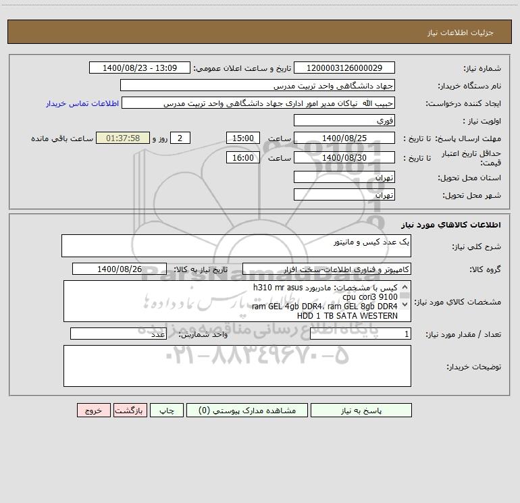Viewport: 520px width, 503px height.
Task: Click goods group field کامپیوتر و فناوری اطلاعات
Action: [327, 269]
